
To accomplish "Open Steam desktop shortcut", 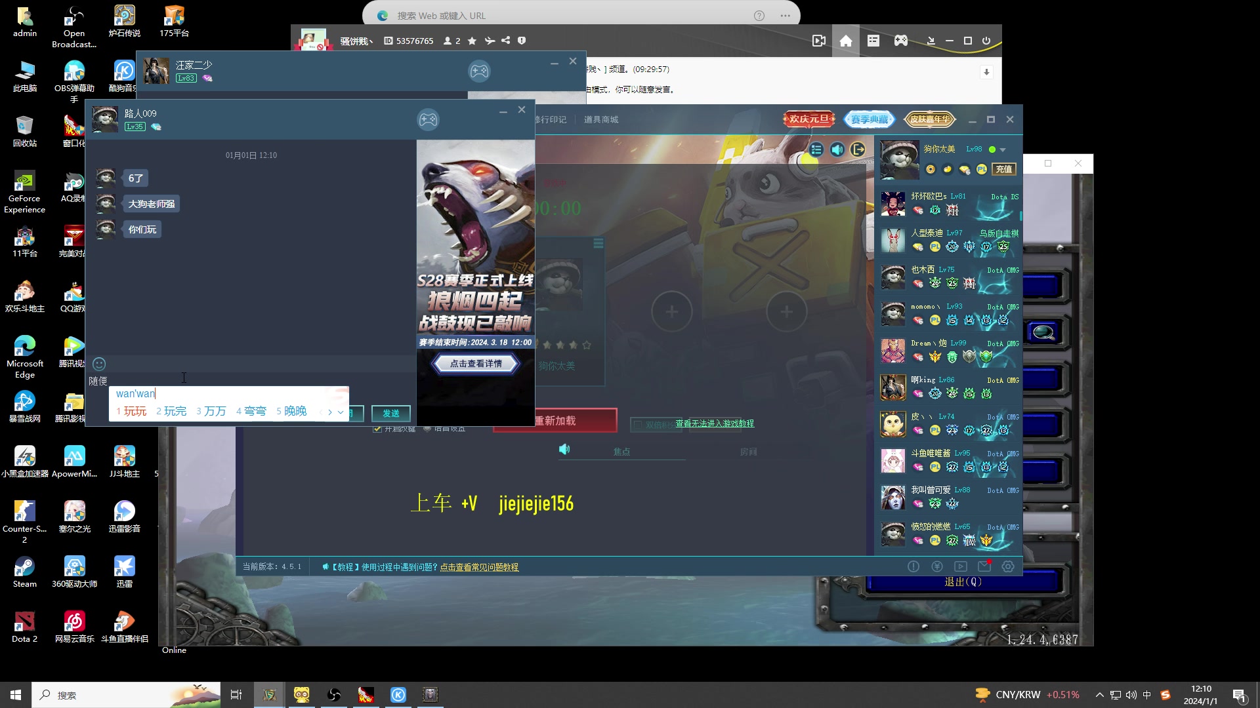I will (24, 571).
